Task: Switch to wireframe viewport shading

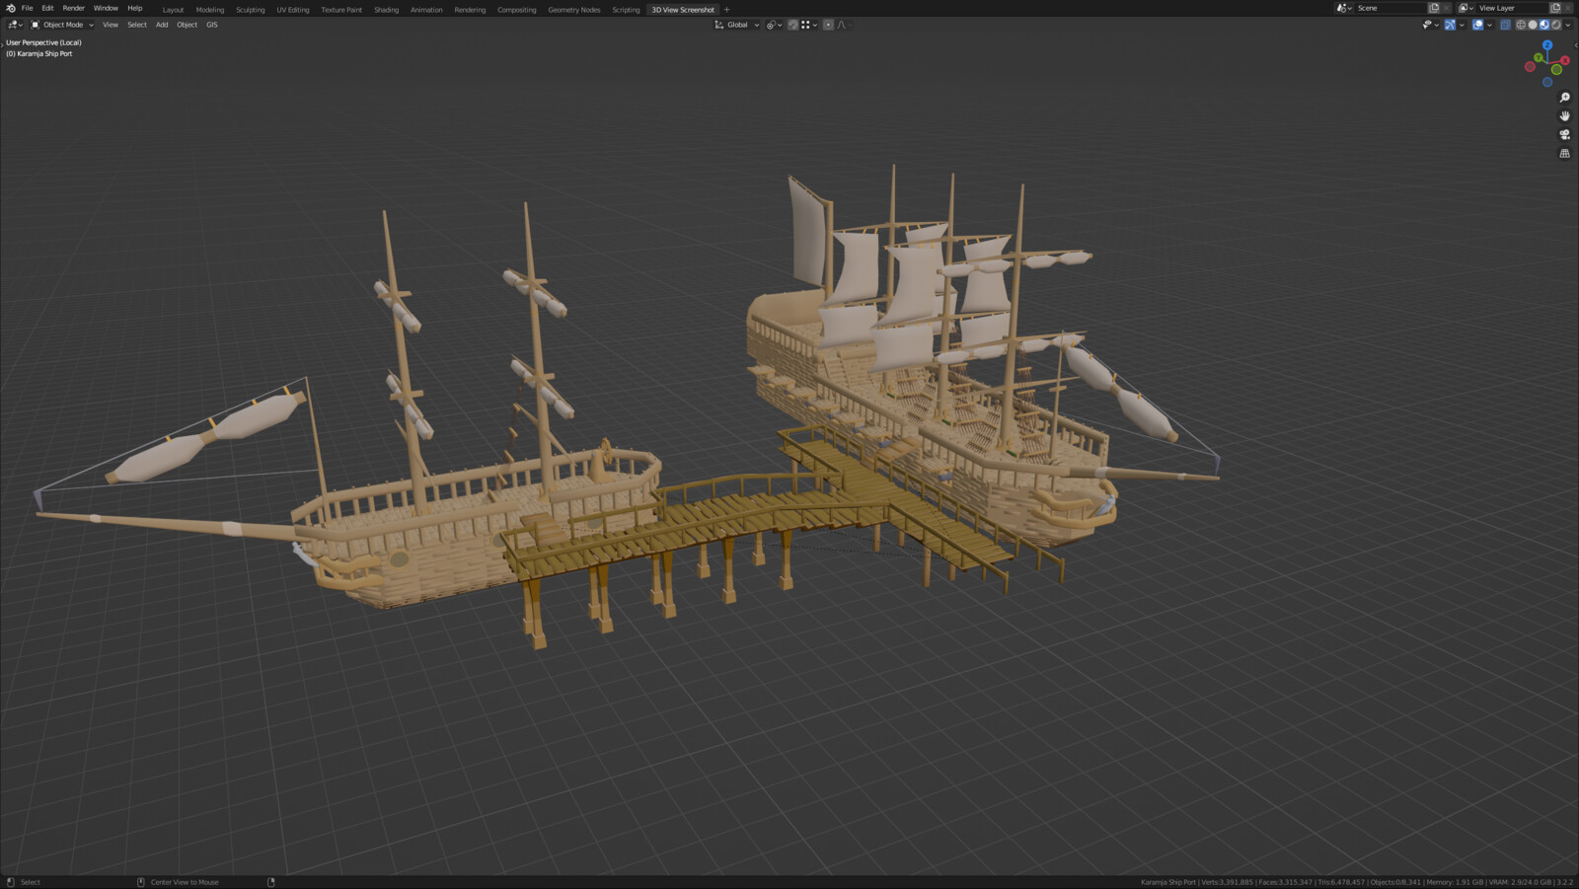Action: click(1521, 25)
